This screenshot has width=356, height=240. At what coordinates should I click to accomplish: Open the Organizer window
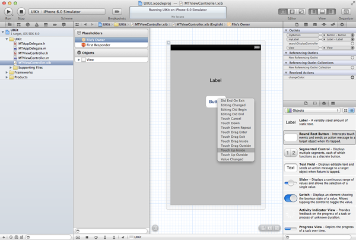[x=346, y=12]
